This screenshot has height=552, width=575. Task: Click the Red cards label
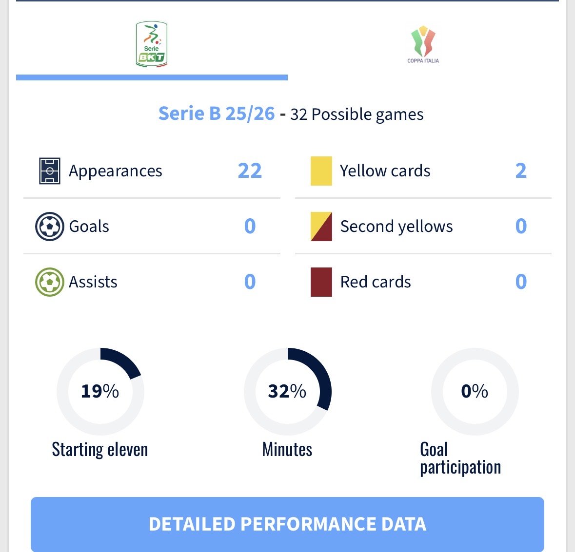[x=376, y=282]
